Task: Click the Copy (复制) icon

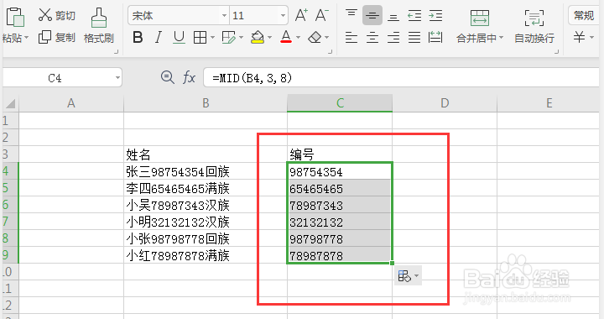Action: (x=44, y=38)
